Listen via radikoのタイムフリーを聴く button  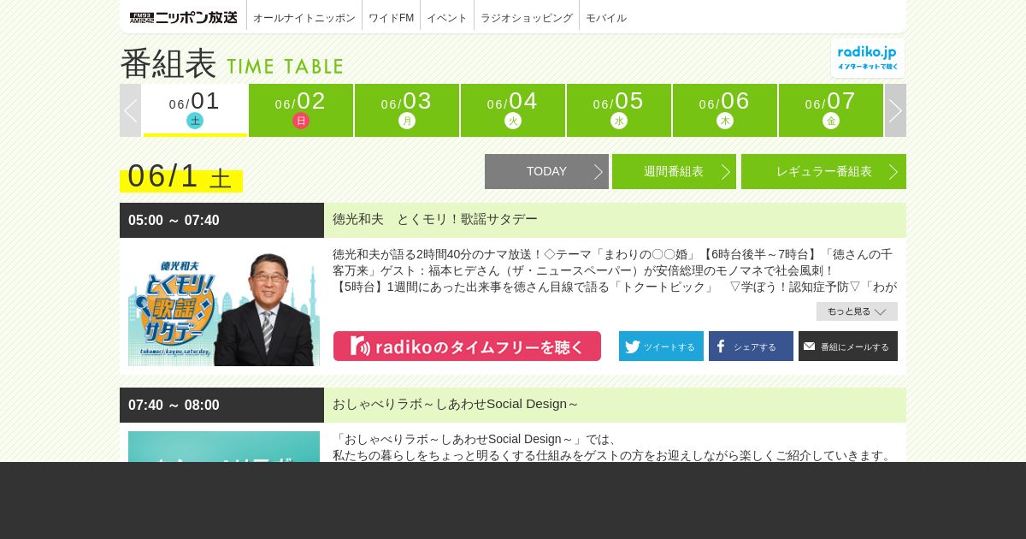467,346
